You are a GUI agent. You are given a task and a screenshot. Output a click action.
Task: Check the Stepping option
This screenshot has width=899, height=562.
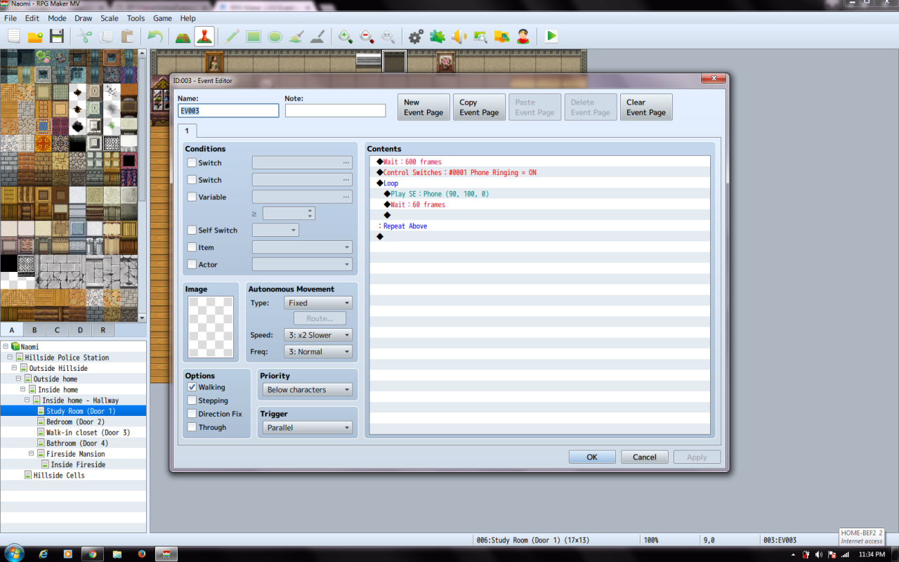192,400
